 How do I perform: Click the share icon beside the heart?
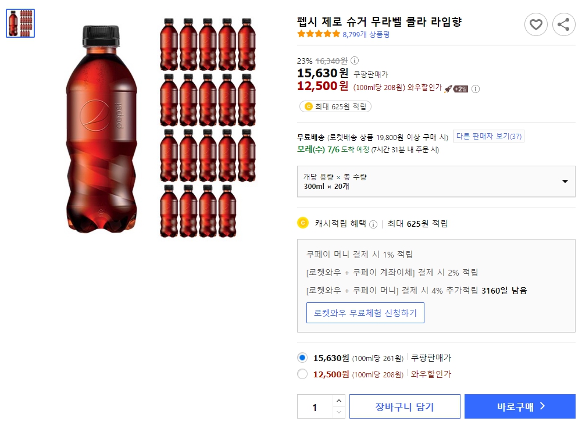coord(563,24)
